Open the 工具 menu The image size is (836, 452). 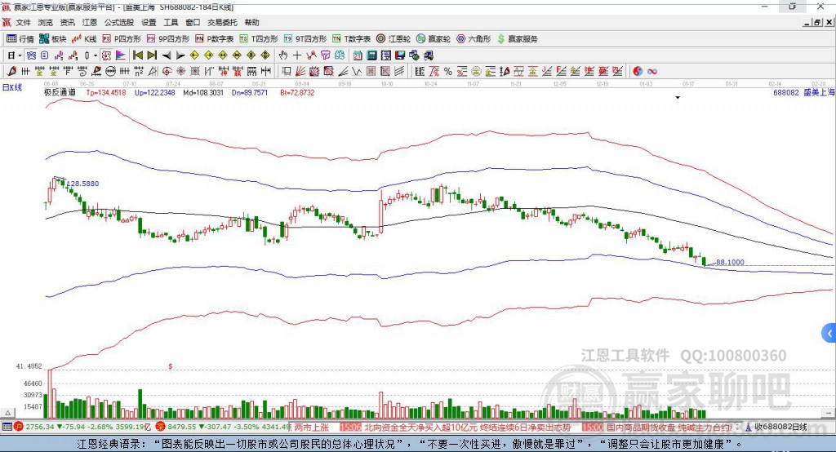(171, 22)
